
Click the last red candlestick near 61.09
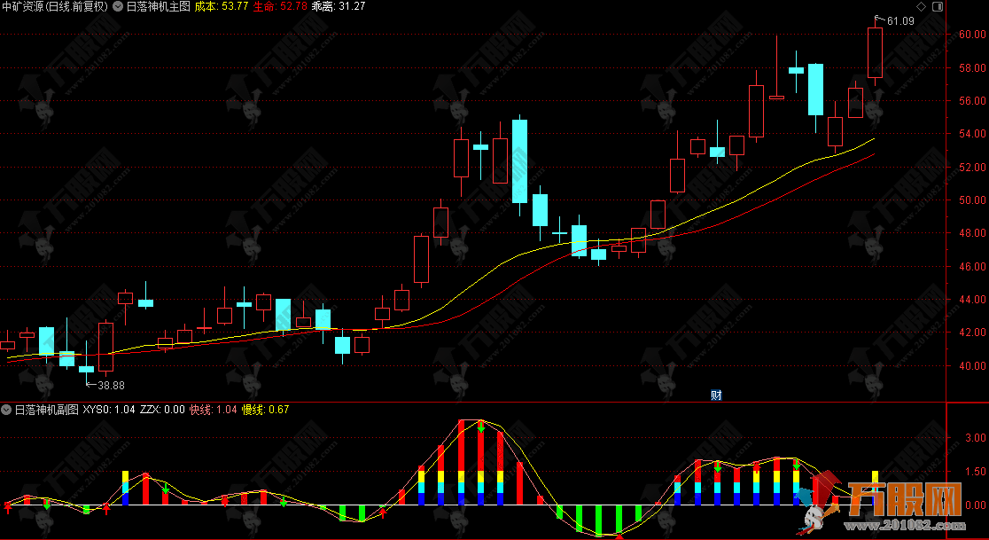875,53
